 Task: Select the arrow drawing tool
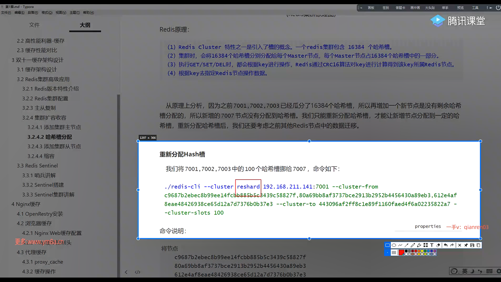(x=407, y=245)
